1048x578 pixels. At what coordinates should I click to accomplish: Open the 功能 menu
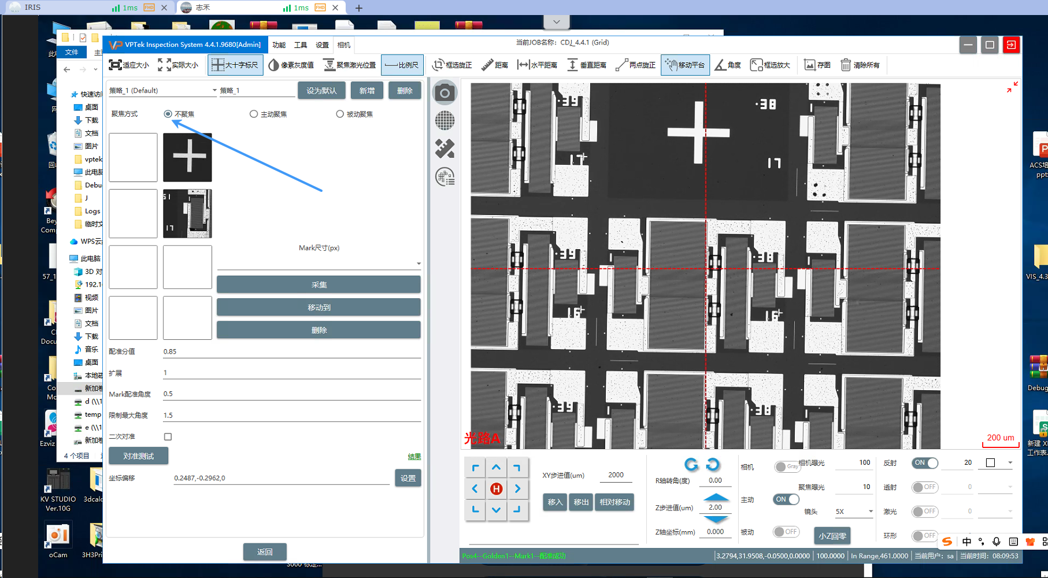279,45
